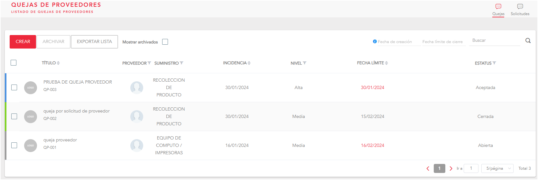
Task: Open the Nivel column filter
Action: 304,63
